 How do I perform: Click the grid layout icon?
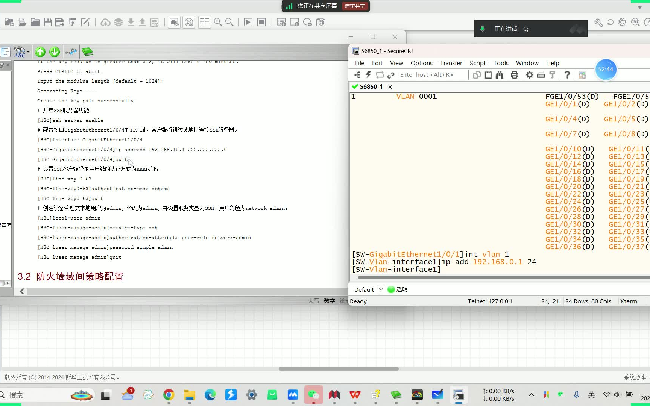click(205, 23)
